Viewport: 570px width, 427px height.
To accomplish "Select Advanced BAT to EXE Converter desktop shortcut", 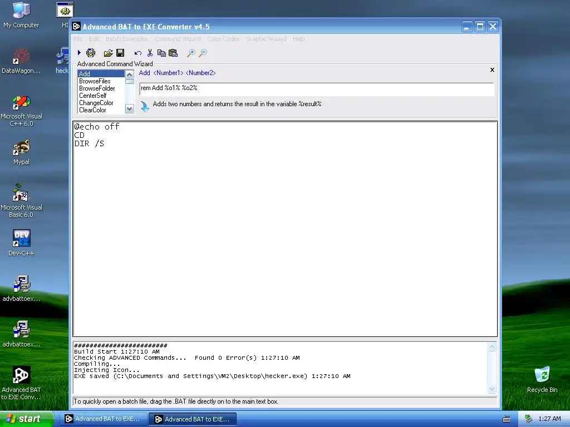I will click(21, 383).
